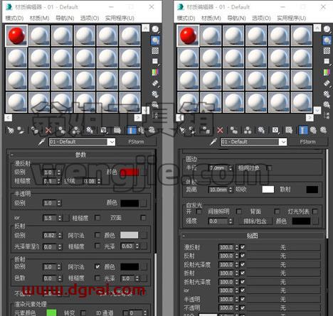Click the red X reset material icon in left editor
Image resolution: width=333 pixels, height=316 pixels.
pos(48,130)
